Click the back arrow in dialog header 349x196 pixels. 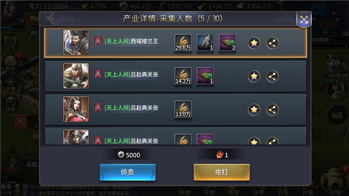point(49,18)
